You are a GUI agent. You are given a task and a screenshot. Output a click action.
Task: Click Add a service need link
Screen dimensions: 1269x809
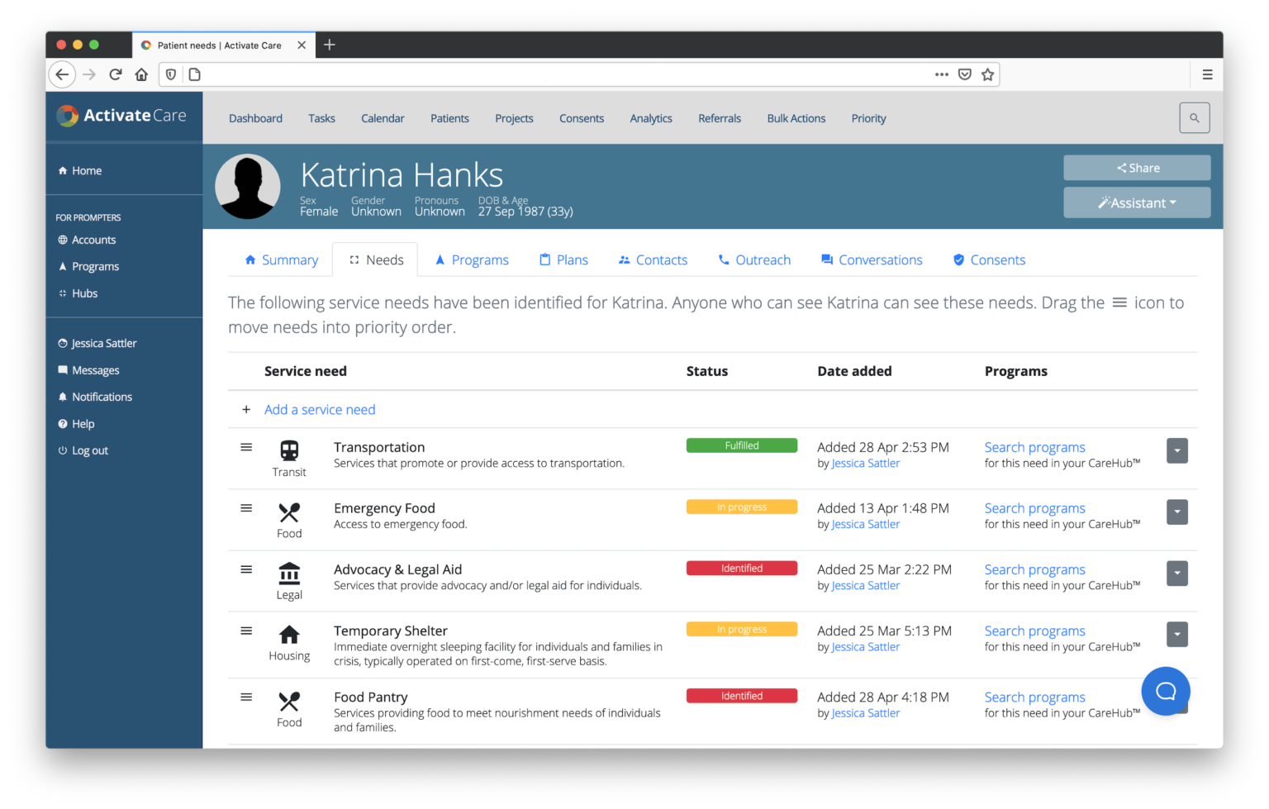(x=320, y=410)
